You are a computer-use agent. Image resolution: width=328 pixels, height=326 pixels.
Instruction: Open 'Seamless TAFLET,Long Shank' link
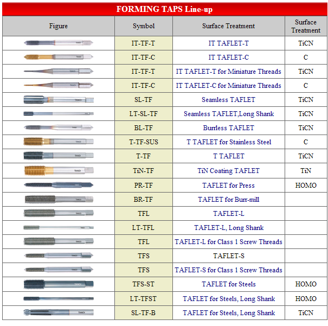(x=229, y=114)
